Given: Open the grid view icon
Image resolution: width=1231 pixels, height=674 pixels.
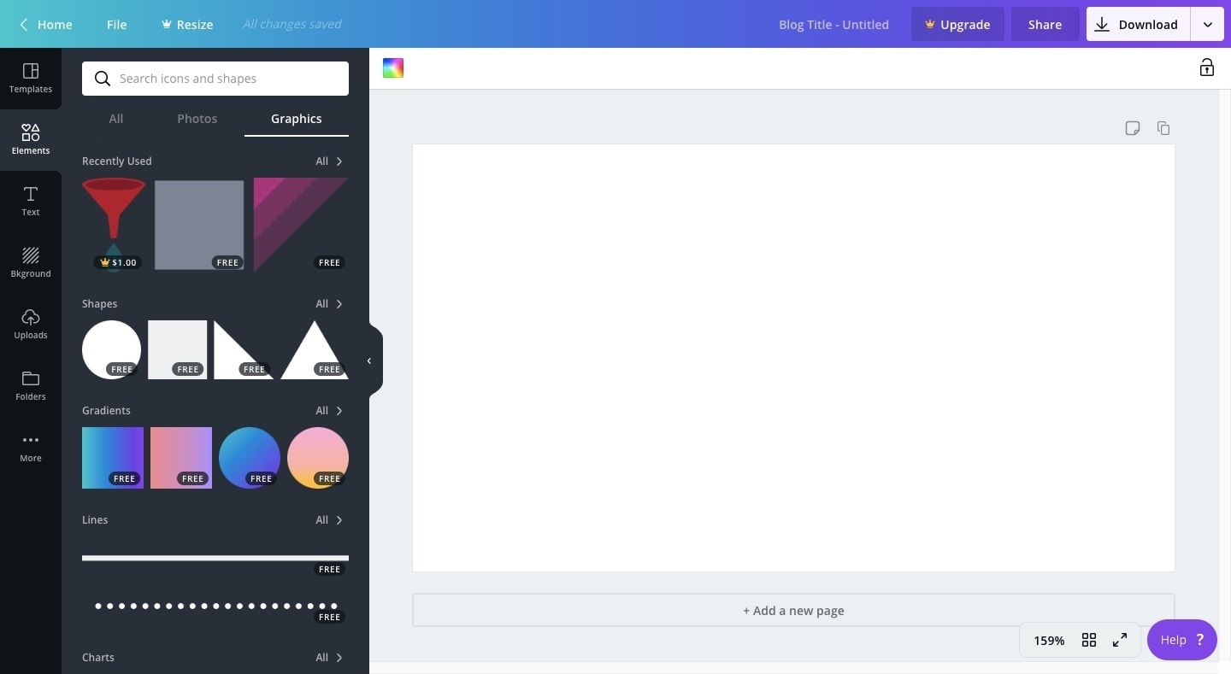Looking at the screenshot, I should 1089,640.
